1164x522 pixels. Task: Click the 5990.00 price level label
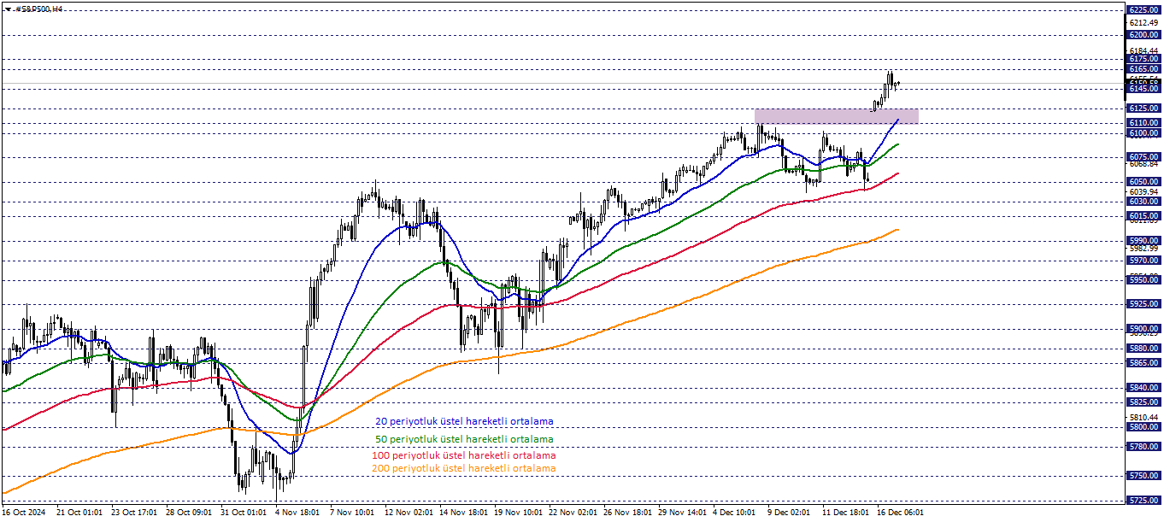pos(1143,241)
